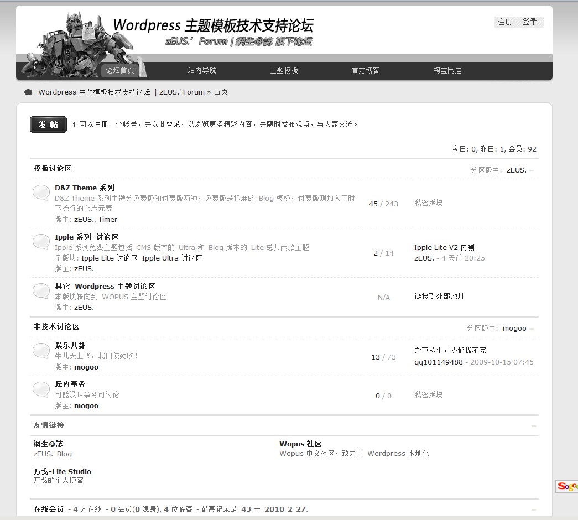578x520 pixels.
Task: Click the forum bubble icon beside Ipple 系列 讨论区
Action: 41,242
